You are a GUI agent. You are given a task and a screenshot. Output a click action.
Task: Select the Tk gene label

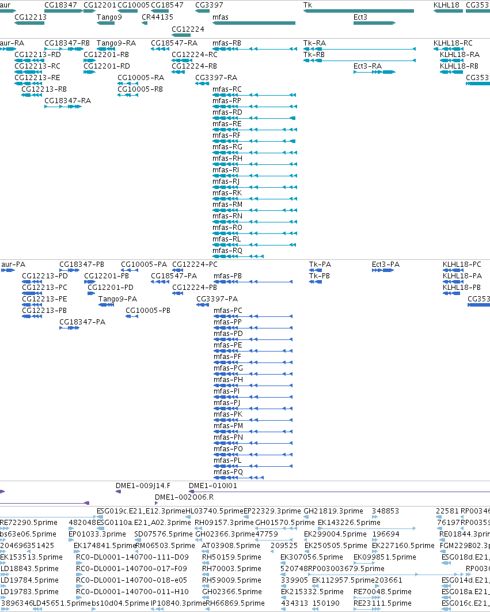pos(308,5)
